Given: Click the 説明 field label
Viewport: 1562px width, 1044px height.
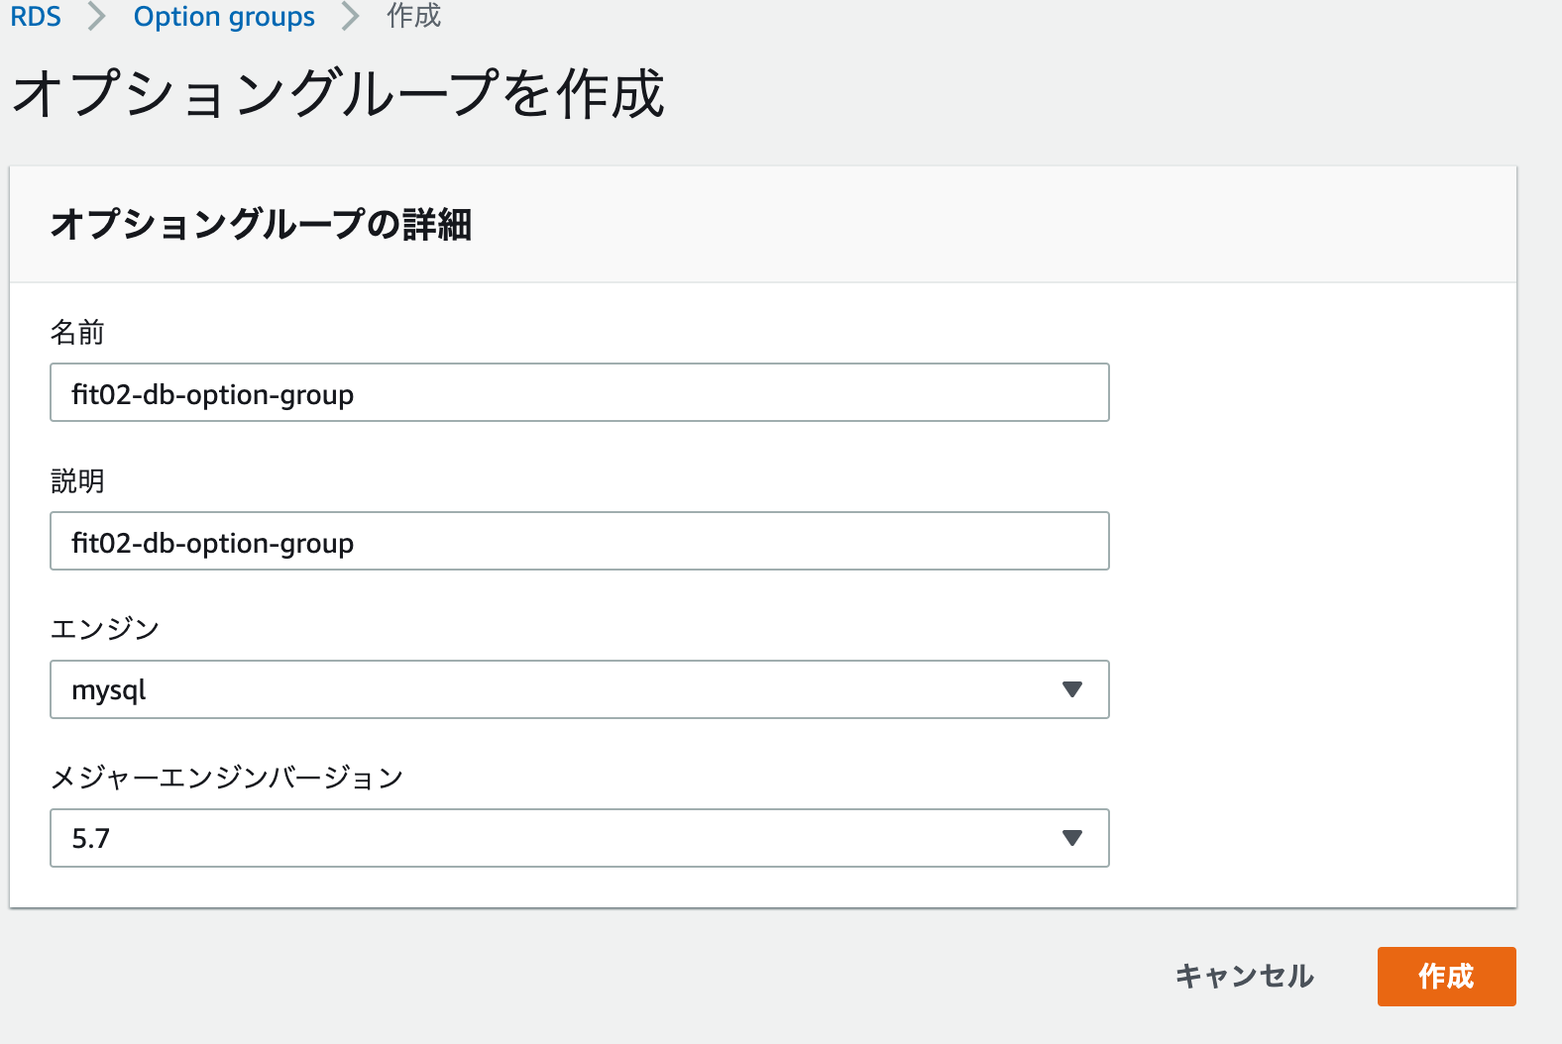Looking at the screenshot, I should 77,481.
